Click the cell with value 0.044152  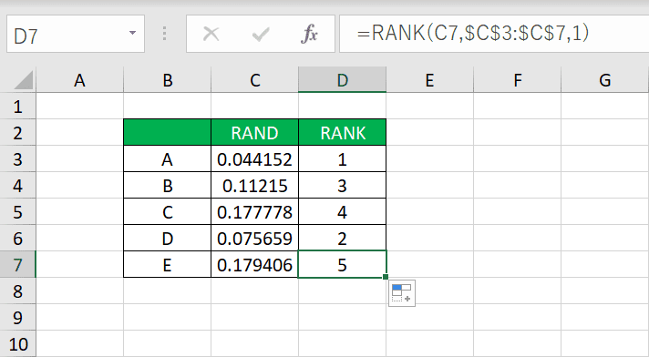(254, 158)
